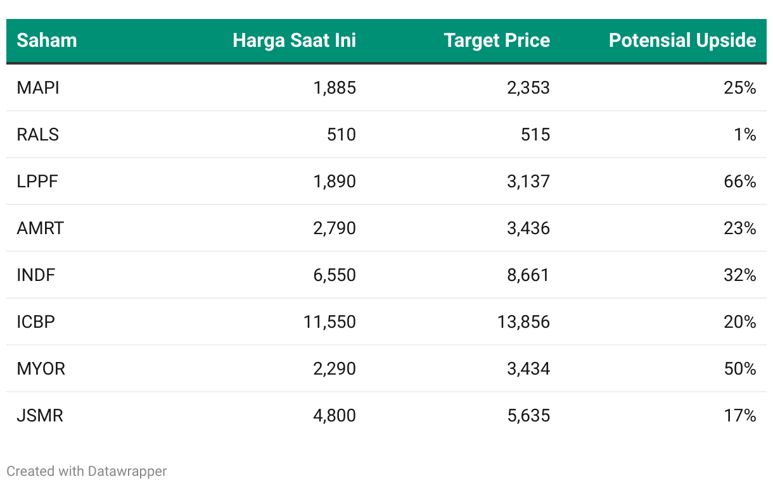Open the Created with Datawrapper link
773x486 pixels.
click(x=87, y=471)
